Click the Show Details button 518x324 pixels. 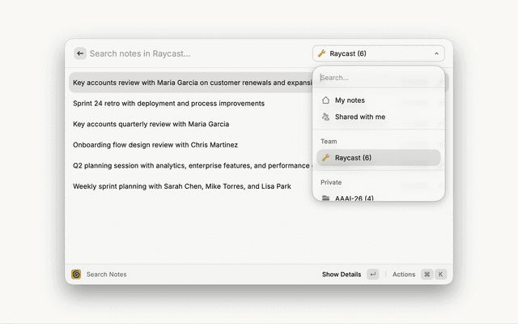(342, 274)
